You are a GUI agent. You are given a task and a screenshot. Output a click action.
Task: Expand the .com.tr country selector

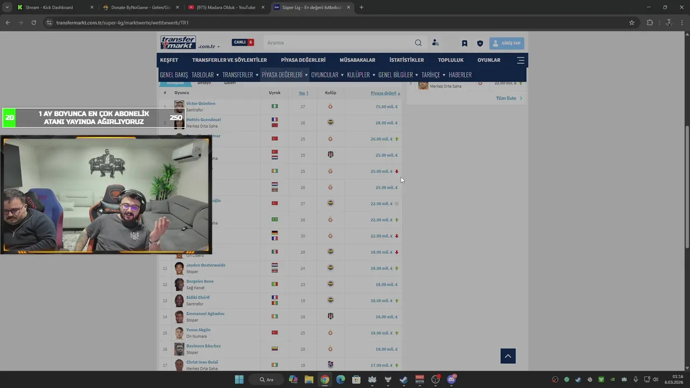coord(209,47)
